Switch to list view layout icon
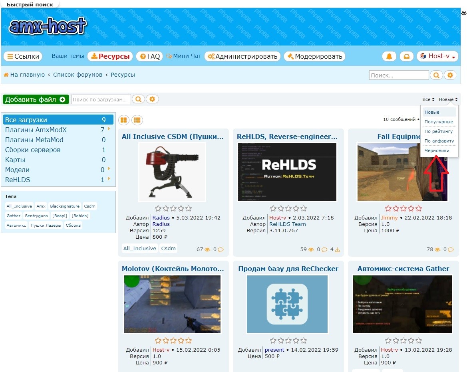 (137, 120)
